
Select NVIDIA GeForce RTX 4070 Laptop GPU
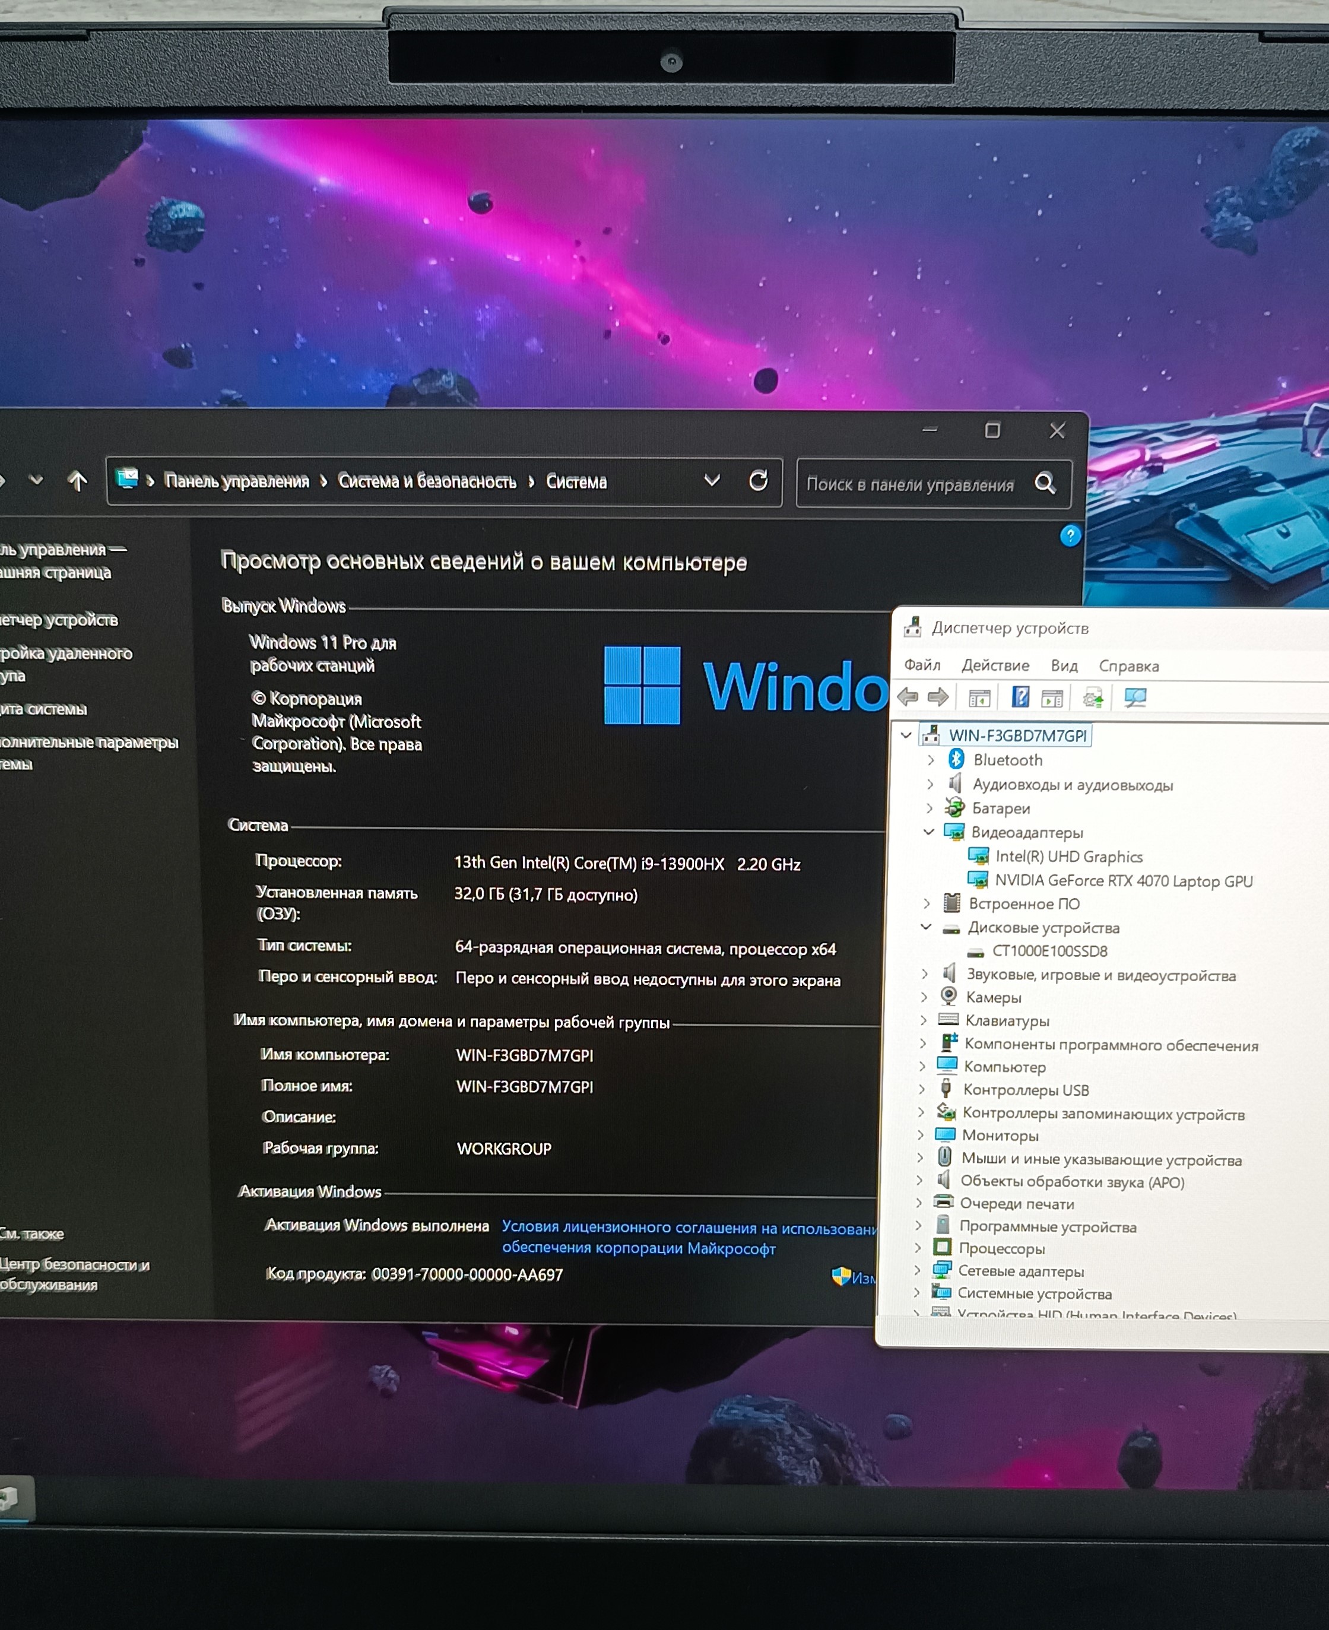coord(1123,880)
